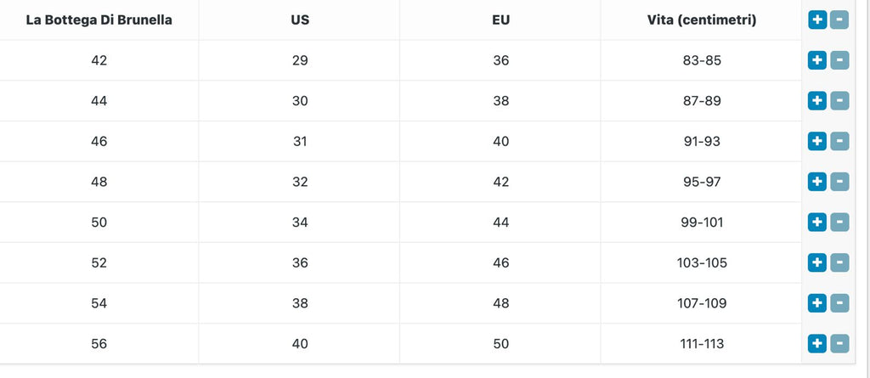
Task: Remove the last row with 111-113
Action: pyautogui.click(x=839, y=343)
